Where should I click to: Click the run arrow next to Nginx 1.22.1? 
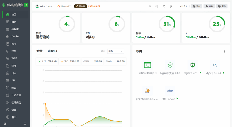pos(200,73)
